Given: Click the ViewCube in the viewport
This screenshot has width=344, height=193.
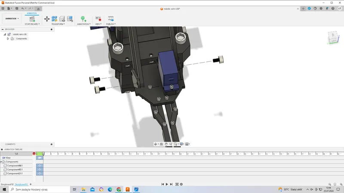Looking at the screenshot, I should pyautogui.click(x=333, y=38).
